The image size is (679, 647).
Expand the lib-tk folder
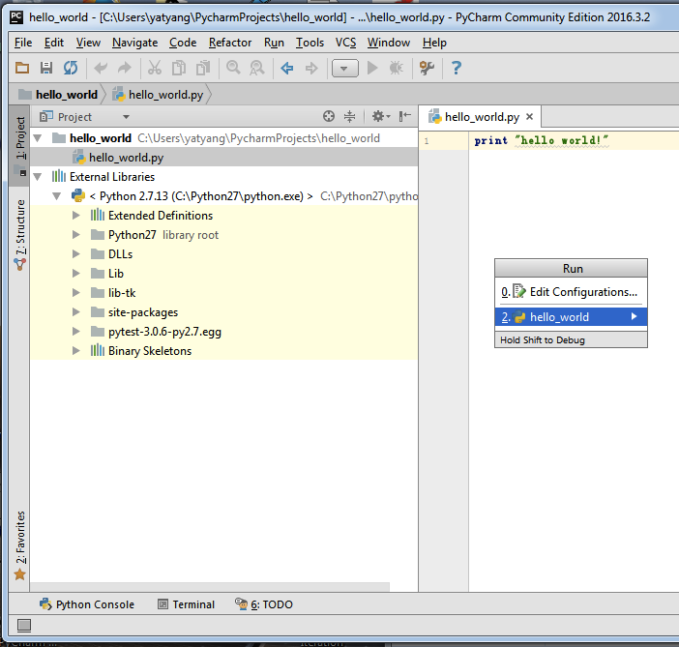75,293
